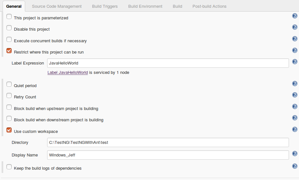Show help for Display Name field
This screenshot has height=180, width=299.
tap(294, 154)
